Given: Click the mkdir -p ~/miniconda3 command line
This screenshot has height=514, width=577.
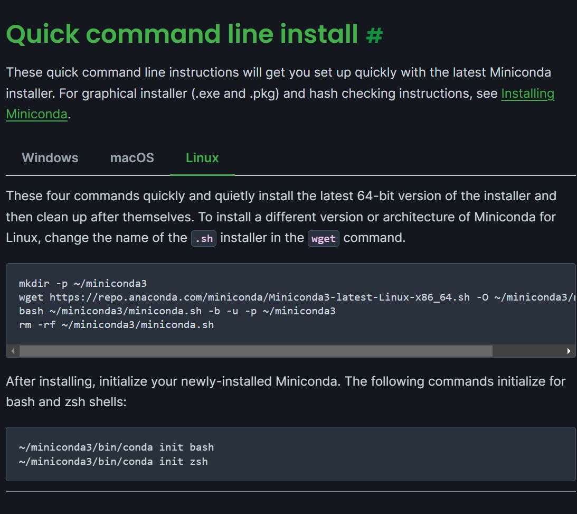Looking at the screenshot, I should [83, 283].
